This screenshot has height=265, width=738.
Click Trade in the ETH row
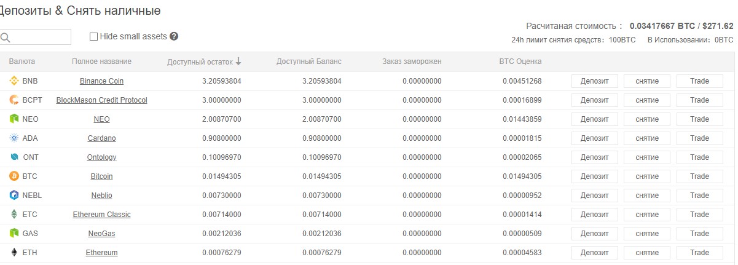click(x=700, y=253)
